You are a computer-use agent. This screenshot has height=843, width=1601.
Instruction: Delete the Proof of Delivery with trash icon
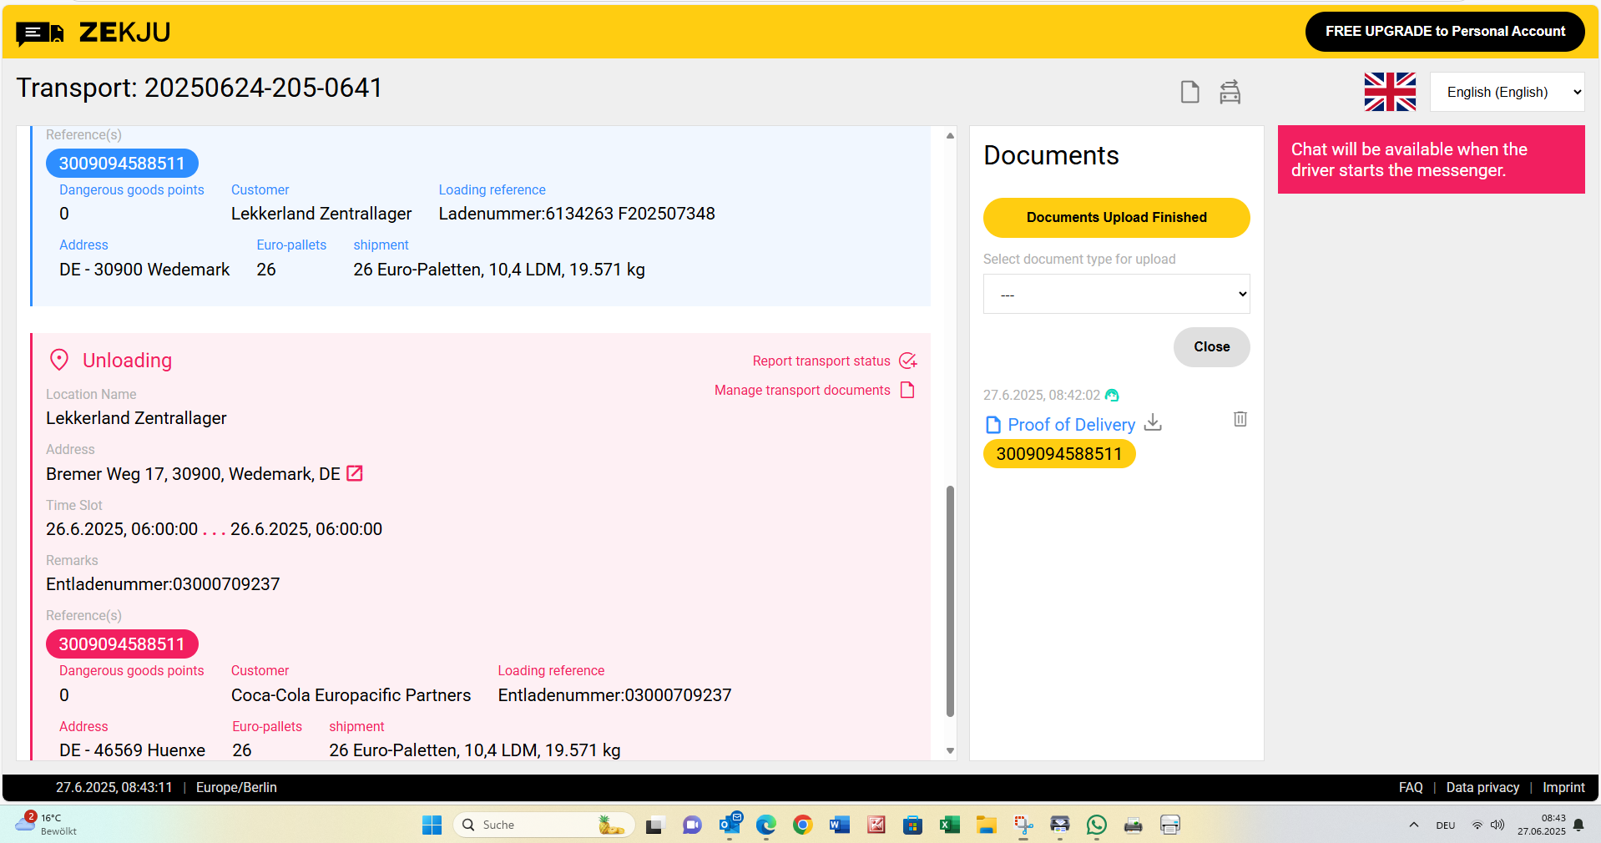coord(1240,419)
